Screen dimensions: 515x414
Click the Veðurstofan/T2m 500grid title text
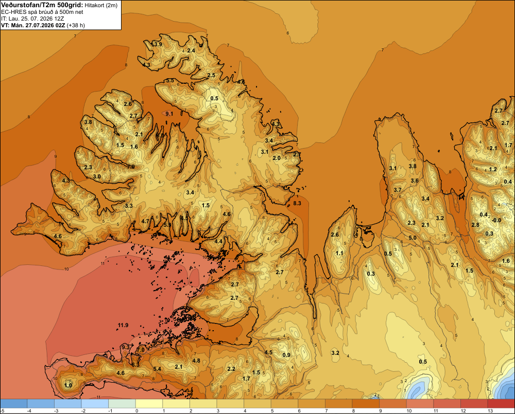point(42,5)
